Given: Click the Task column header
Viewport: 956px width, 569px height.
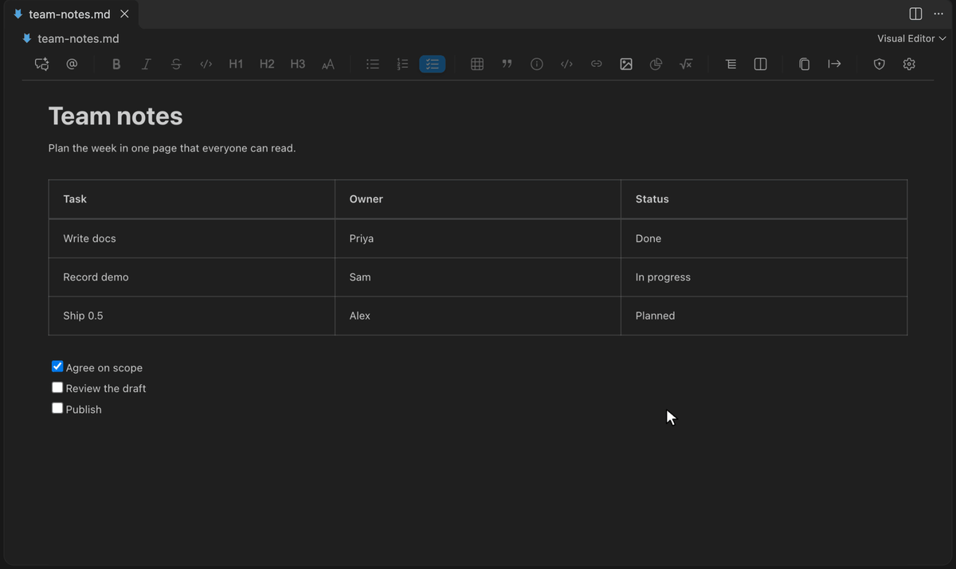Looking at the screenshot, I should coord(192,199).
